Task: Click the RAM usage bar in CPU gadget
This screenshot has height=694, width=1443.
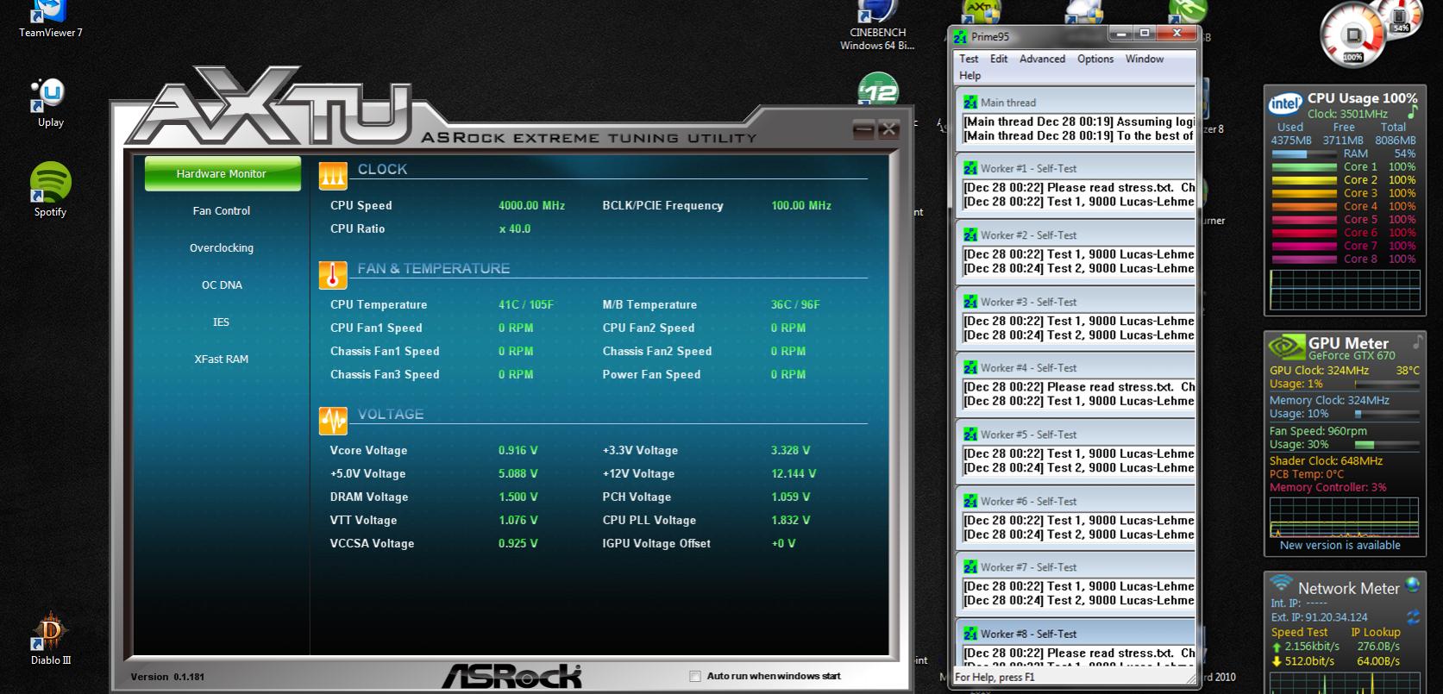Action: [1304, 154]
